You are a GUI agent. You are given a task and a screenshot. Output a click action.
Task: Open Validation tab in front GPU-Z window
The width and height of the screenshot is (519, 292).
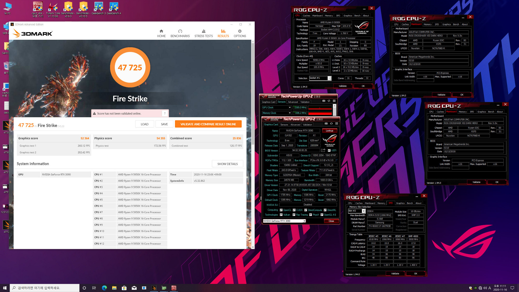(307, 124)
